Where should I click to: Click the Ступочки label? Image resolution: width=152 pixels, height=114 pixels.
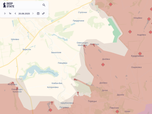point(83,12)
